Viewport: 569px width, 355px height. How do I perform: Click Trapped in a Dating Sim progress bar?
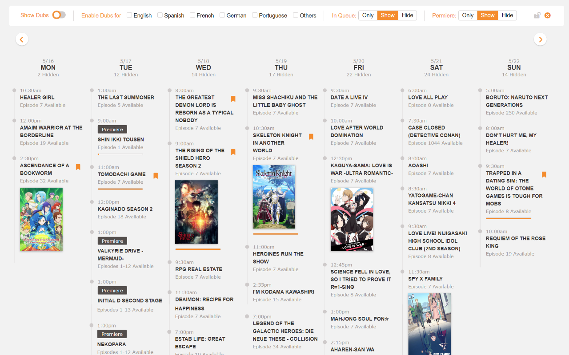(509, 218)
